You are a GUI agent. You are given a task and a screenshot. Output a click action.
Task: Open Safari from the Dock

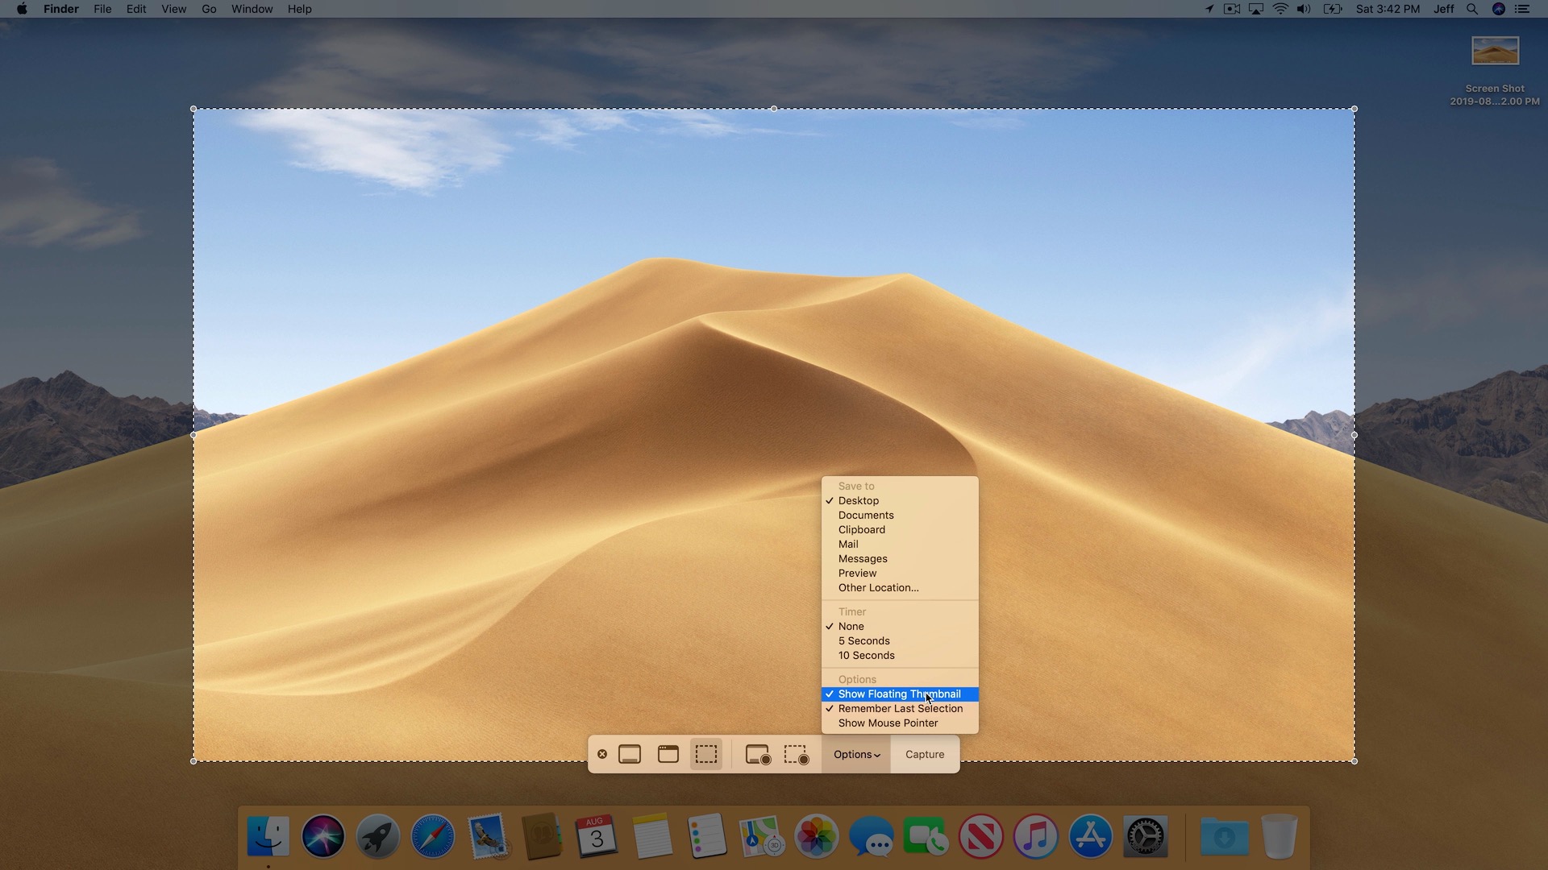coord(431,835)
